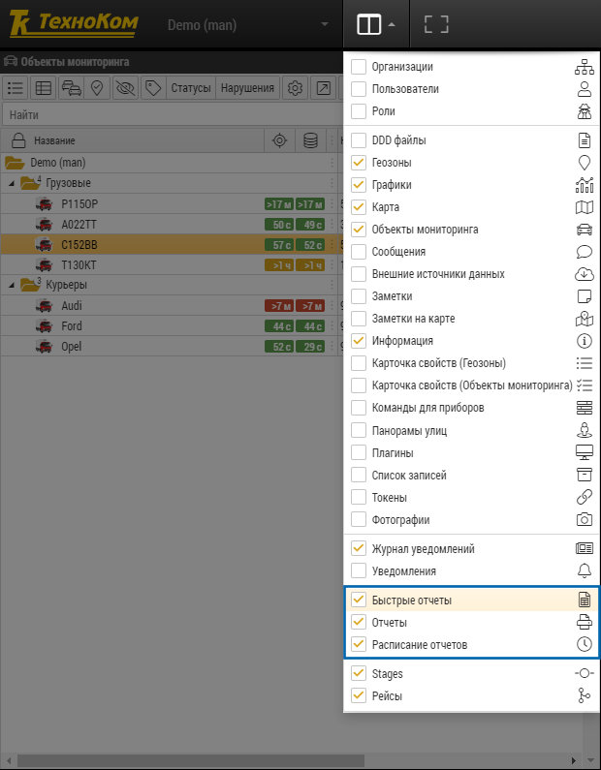Viewport: 601px width, 770px height.
Task: Click the Нарушения button
Action: [248, 88]
